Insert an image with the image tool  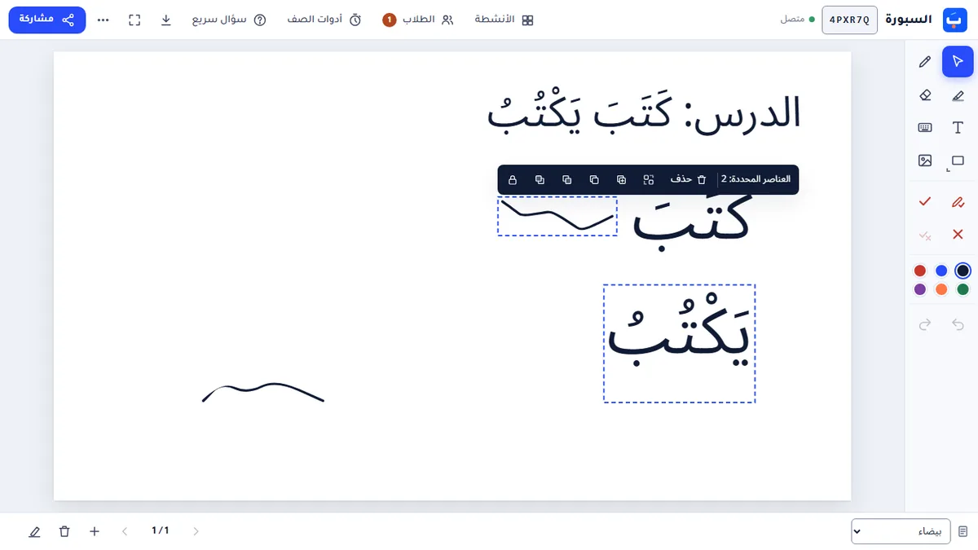point(925,161)
